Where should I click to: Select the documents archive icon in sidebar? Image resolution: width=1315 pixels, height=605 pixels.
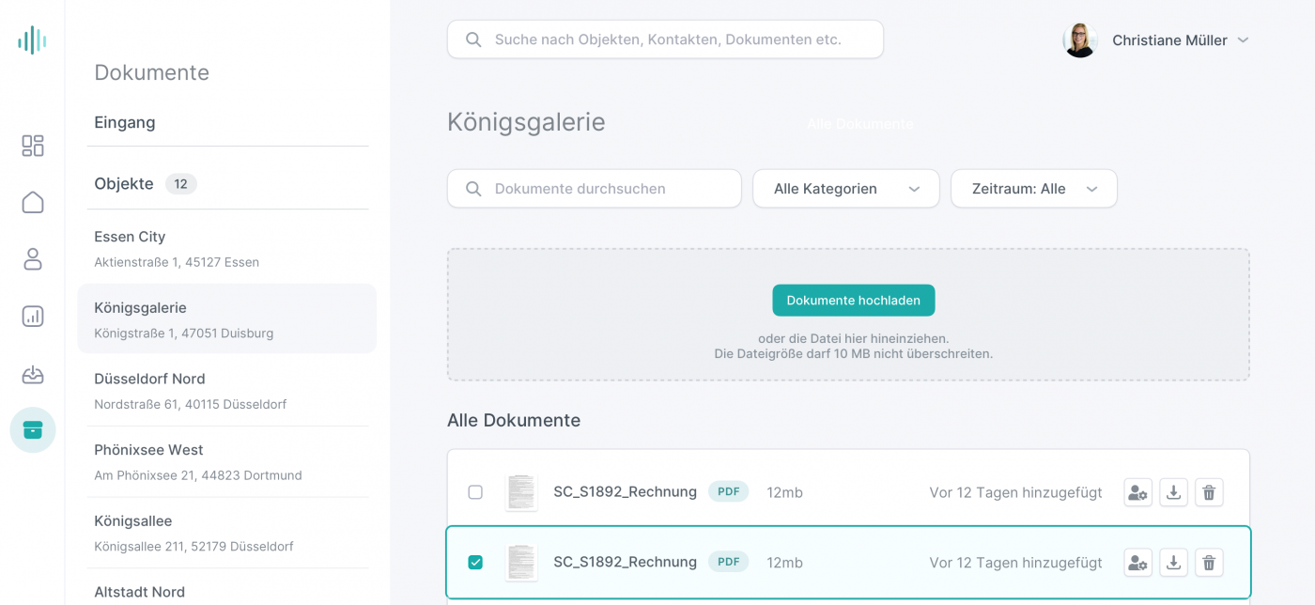click(x=33, y=430)
